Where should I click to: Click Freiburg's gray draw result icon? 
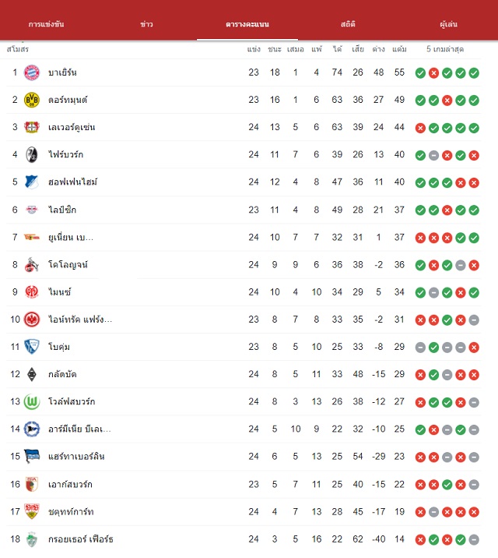click(x=433, y=155)
